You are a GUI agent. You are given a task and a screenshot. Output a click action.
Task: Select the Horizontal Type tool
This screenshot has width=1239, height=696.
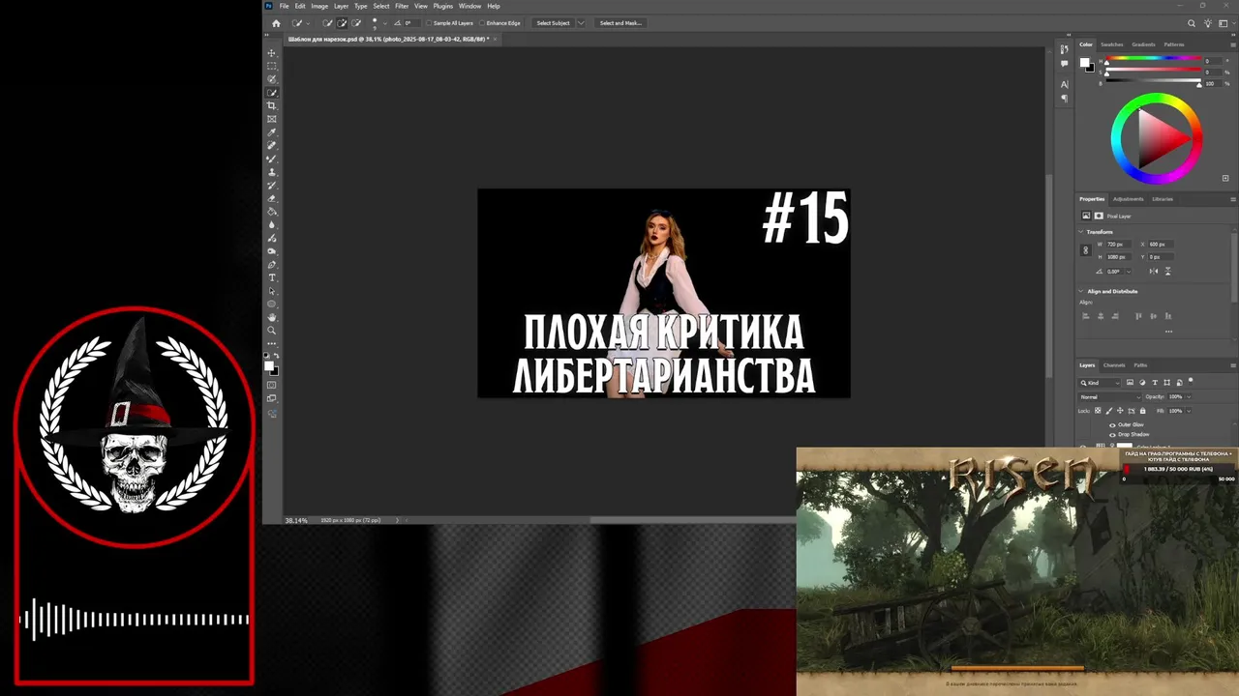[272, 277]
